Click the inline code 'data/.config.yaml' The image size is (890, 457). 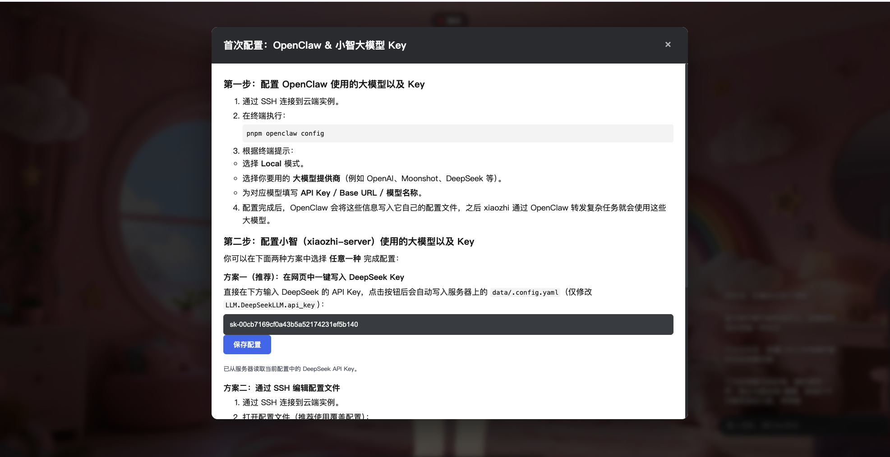(525, 292)
